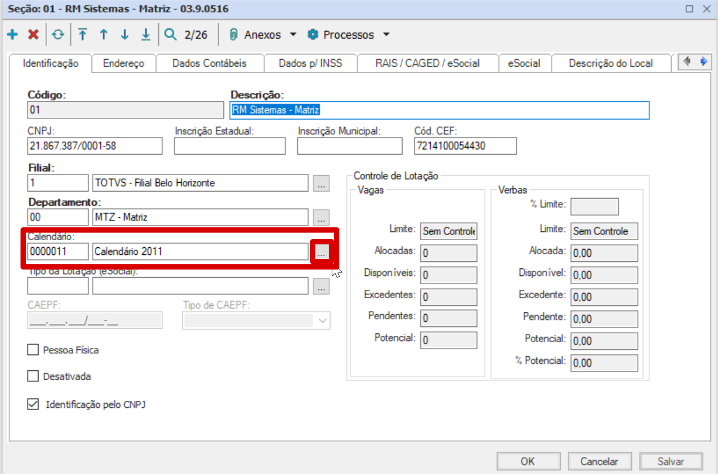Click the Código field showing 01

click(125, 110)
